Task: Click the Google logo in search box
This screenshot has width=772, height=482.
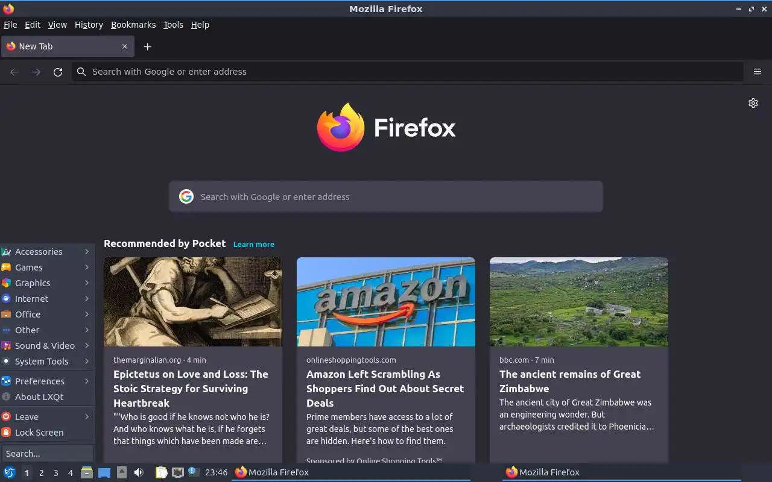Action: [x=186, y=196]
